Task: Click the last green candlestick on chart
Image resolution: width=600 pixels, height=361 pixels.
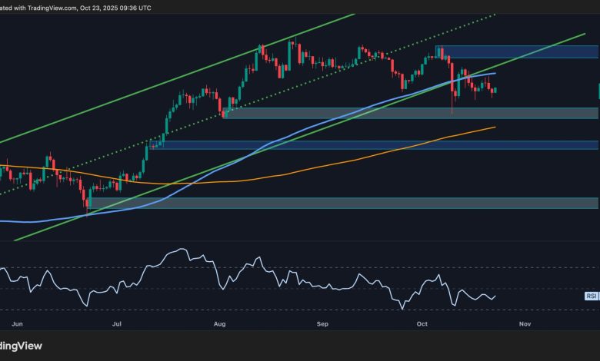Action: [x=495, y=90]
